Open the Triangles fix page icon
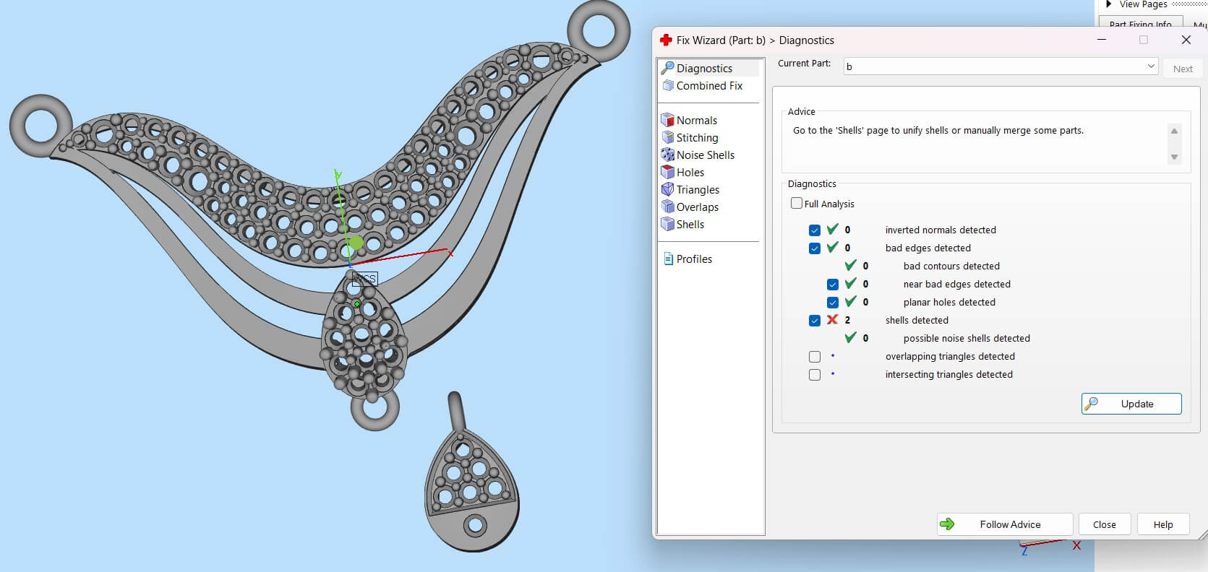Viewport: 1208px width, 572px height. 668,190
